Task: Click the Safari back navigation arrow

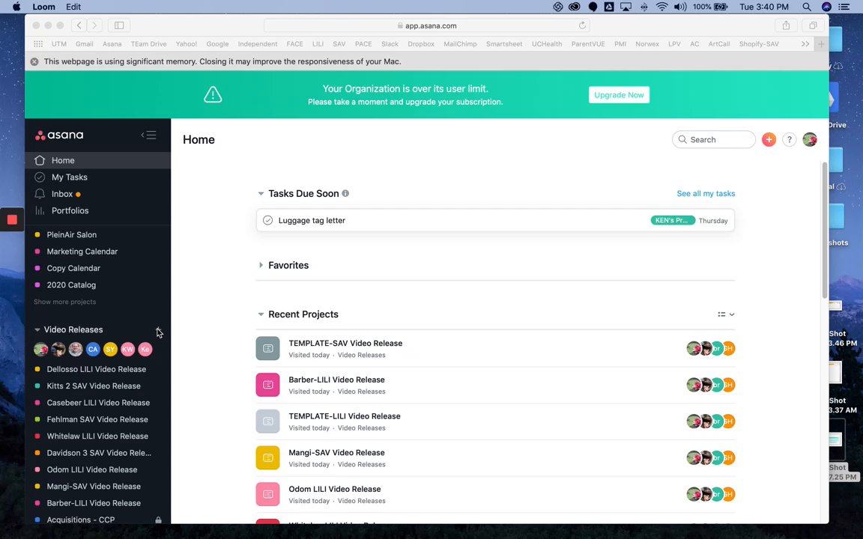Action: pos(79,25)
